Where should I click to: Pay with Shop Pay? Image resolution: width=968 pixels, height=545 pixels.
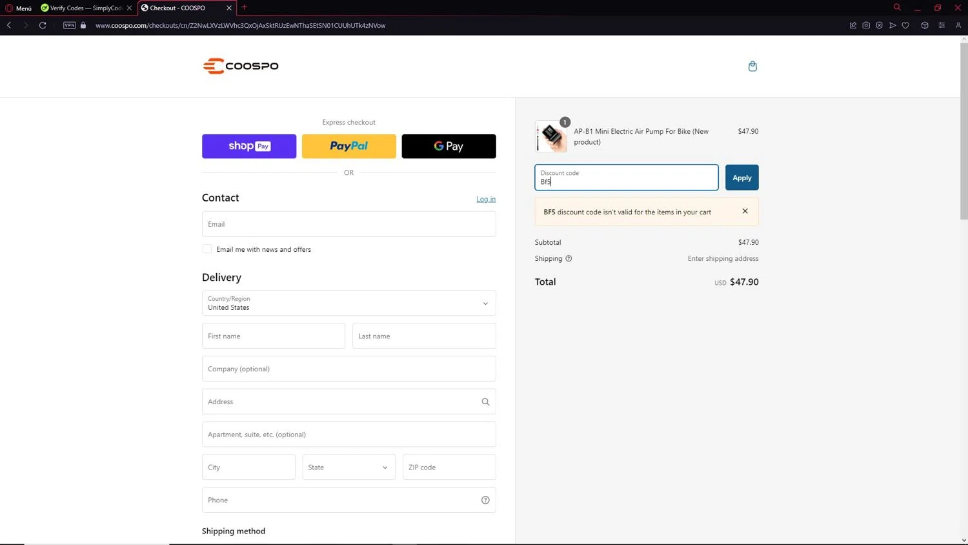click(x=249, y=146)
